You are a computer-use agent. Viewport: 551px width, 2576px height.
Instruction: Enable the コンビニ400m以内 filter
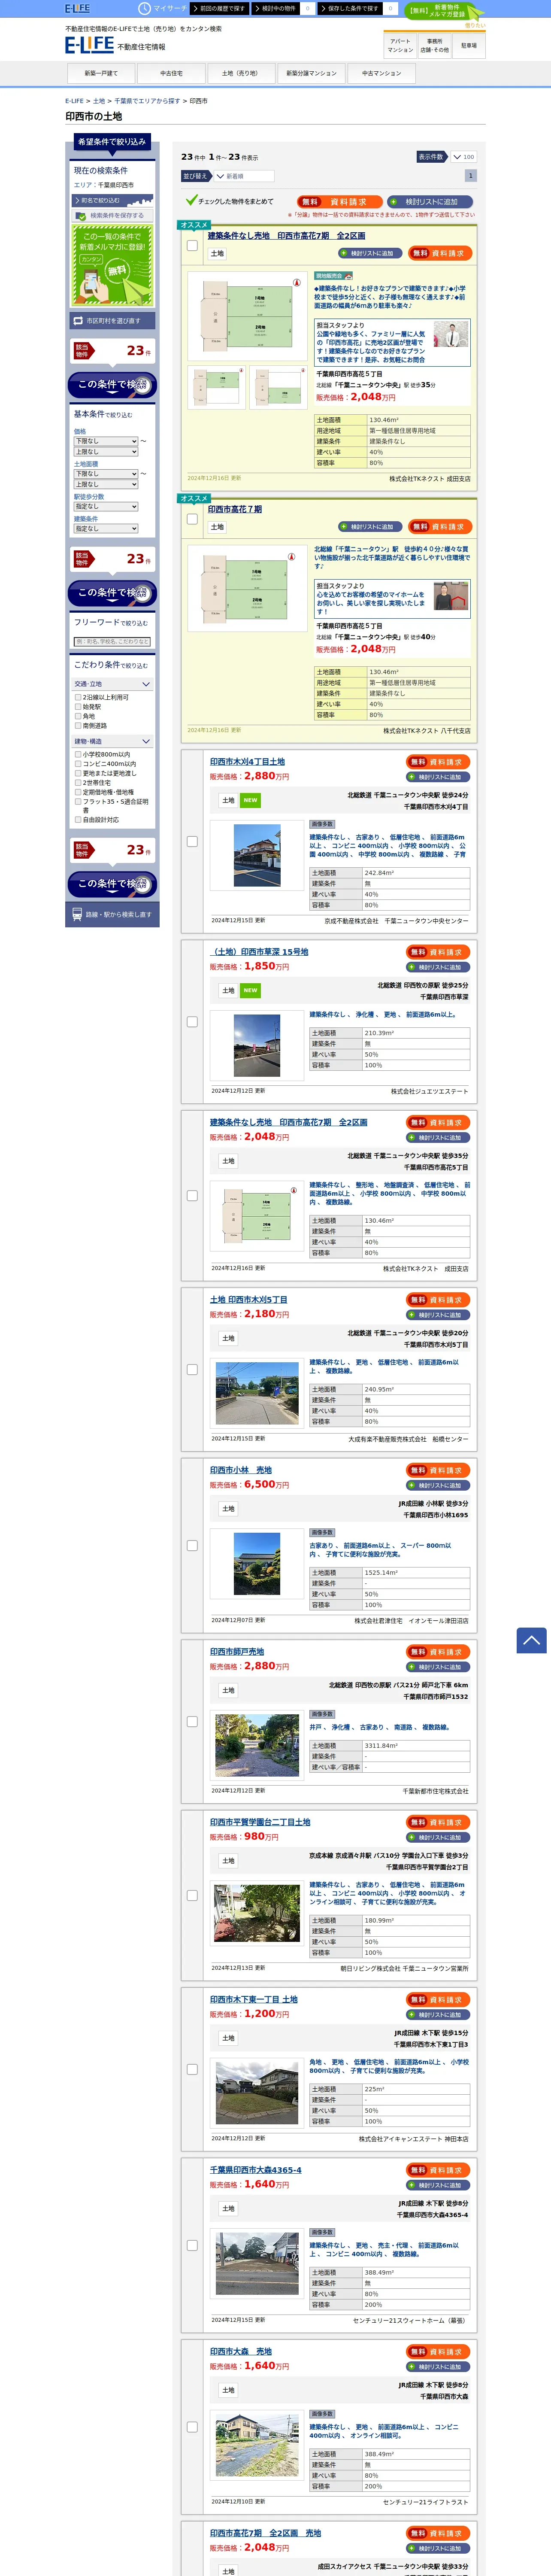(x=78, y=764)
